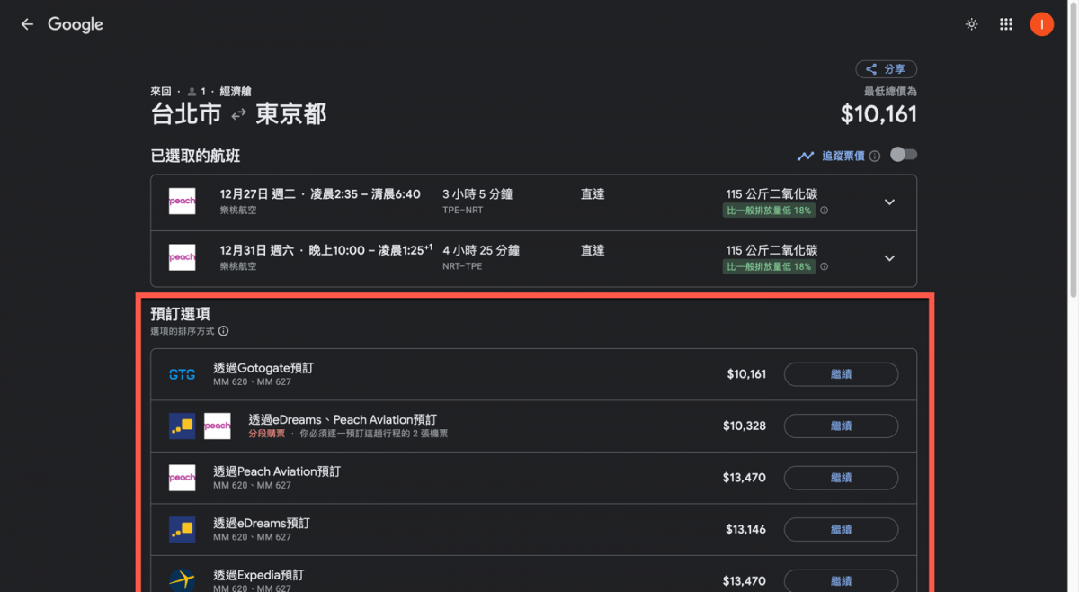Screen dimensions: 1079x592
Task: Click eDreams logo in the split-ticket row
Action: pos(182,426)
